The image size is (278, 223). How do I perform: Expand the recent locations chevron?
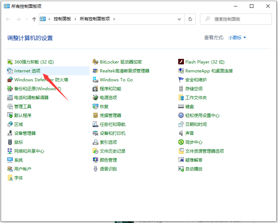point(27,19)
